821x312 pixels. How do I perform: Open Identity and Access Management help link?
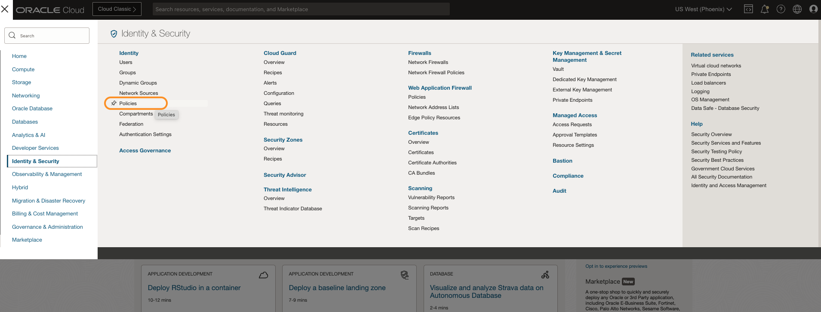coord(729,185)
